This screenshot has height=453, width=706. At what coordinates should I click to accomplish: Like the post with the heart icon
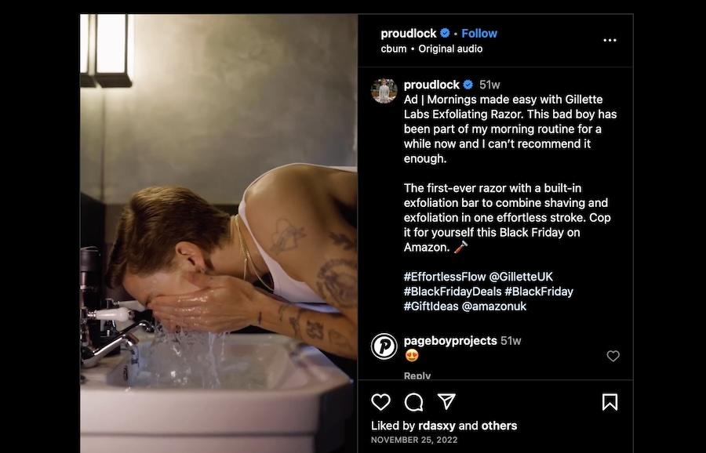[x=380, y=402]
